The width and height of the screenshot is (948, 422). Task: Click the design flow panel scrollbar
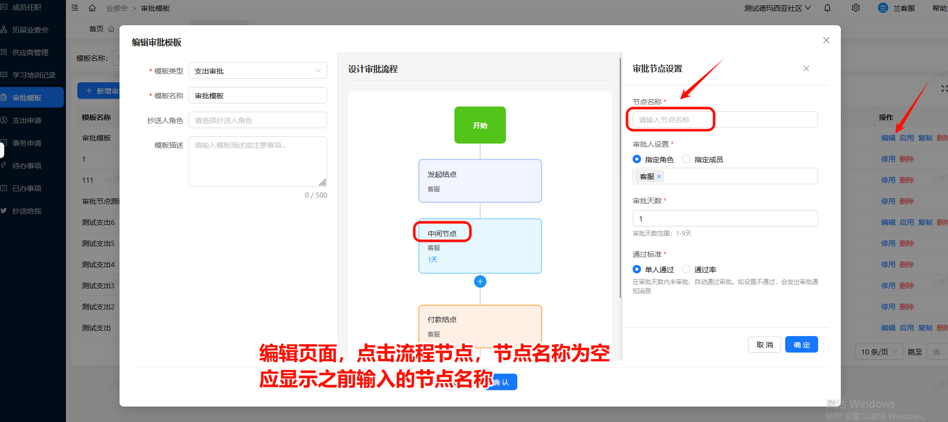pos(620,178)
